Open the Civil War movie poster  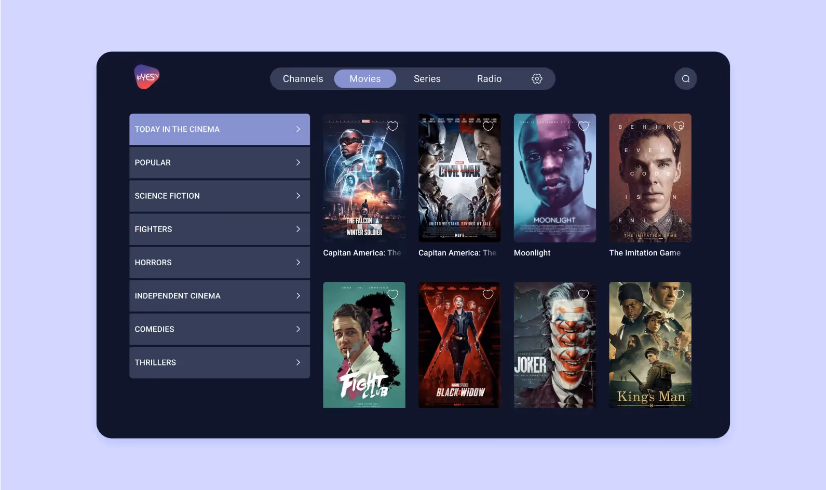pyautogui.click(x=459, y=178)
